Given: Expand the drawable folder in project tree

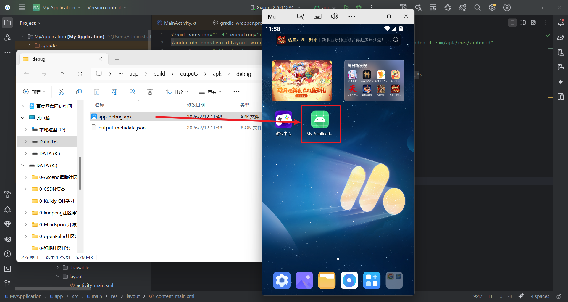Looking at the screenshot, I should pos(58,267).
